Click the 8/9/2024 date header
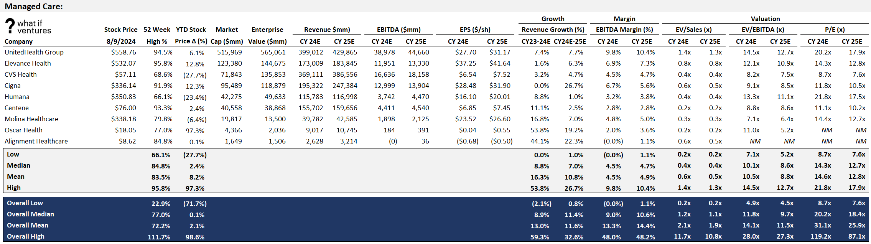This screenshot has height=244, width=871. pyautogui.click(x=121, y=41)
